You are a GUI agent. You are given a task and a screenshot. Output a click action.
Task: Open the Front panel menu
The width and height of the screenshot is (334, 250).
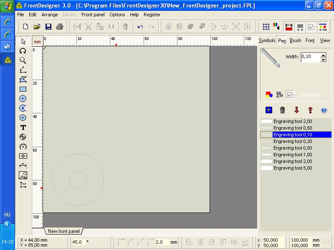[x=93, y=15]
